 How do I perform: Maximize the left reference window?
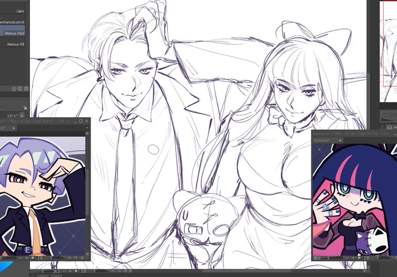(x=81, y=121)
